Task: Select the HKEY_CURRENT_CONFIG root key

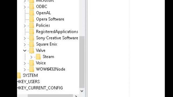Action: pyautogui.click(x=40, y=88)
